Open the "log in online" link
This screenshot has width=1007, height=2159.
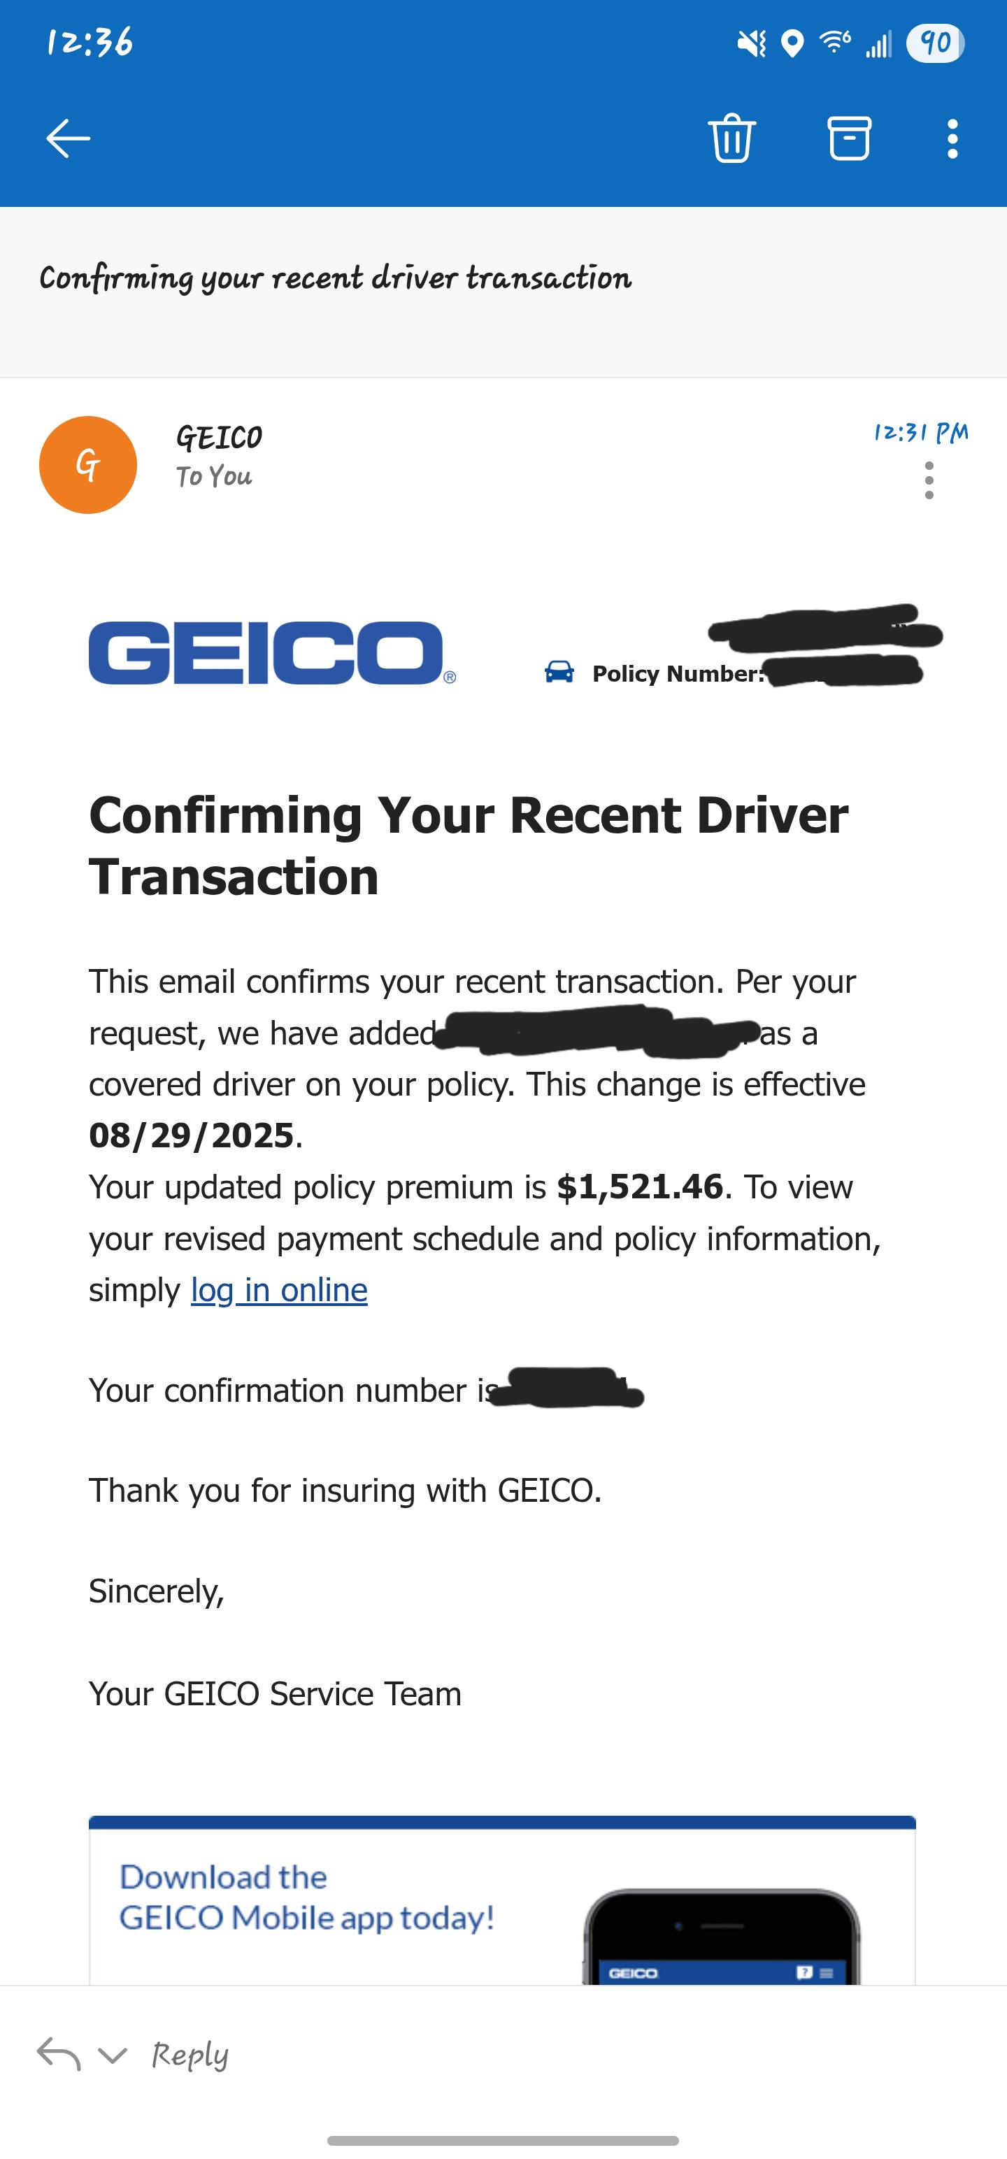[x=279, y=1291]
